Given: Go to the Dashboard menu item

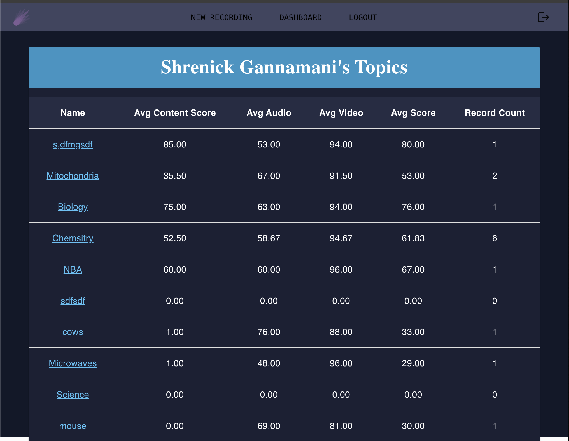Looking at the screenshot, I should click(300, 18).
